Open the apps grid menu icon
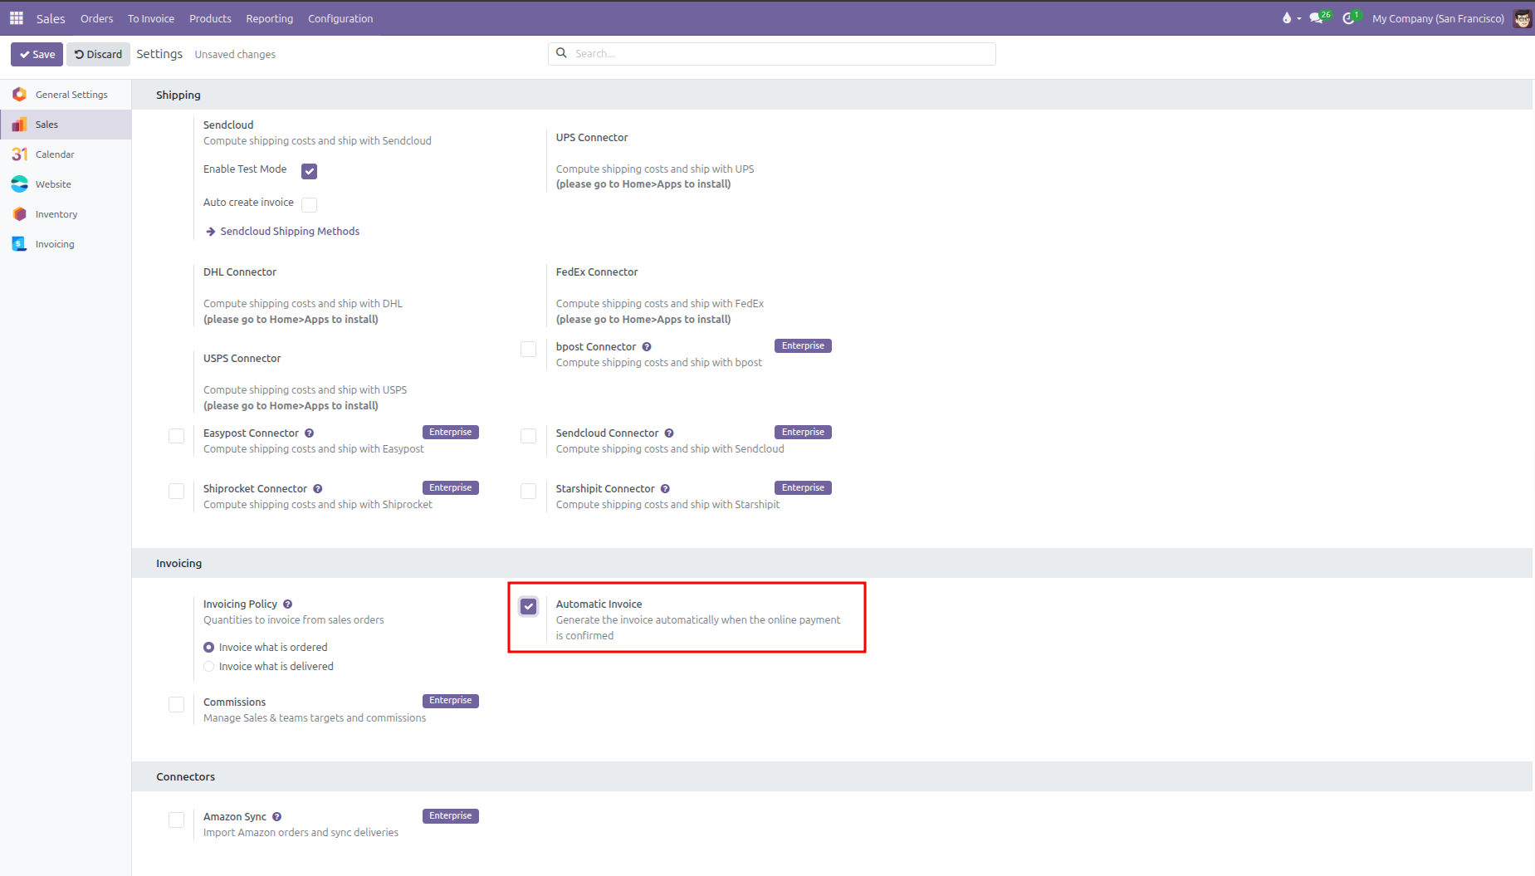Viewport: 1535px width, 876px height. click(x=17, y=17)
